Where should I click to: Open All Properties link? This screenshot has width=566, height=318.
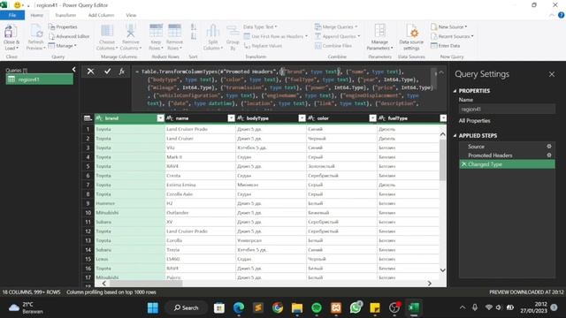click(x=474, y=121)
